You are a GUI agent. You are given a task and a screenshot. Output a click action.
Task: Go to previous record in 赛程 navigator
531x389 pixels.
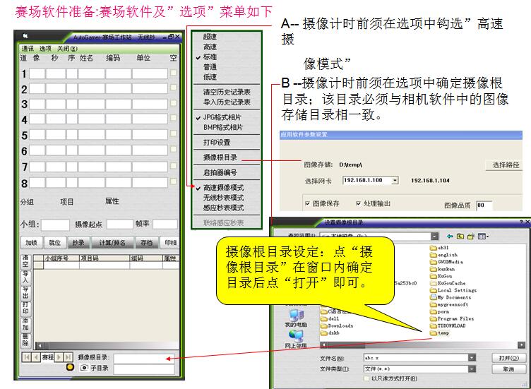coord(36,357)
